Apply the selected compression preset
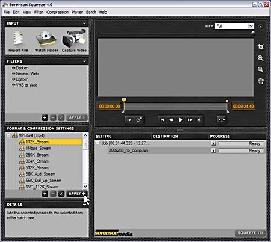Viewport: 271px width, 242px height. tap(77, 194)
